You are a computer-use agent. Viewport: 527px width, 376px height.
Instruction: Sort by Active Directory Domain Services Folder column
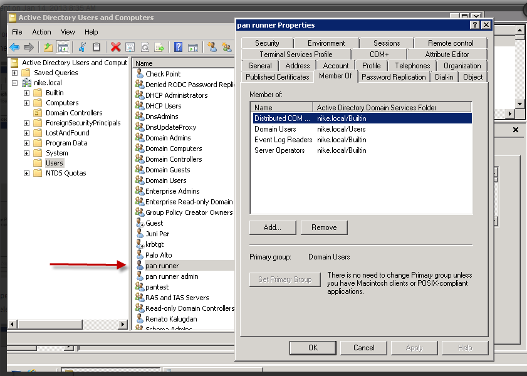coord(392,108)
